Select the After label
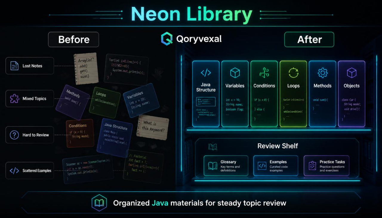The height and width of the screenshot is (218, 382). click(309, 39)
